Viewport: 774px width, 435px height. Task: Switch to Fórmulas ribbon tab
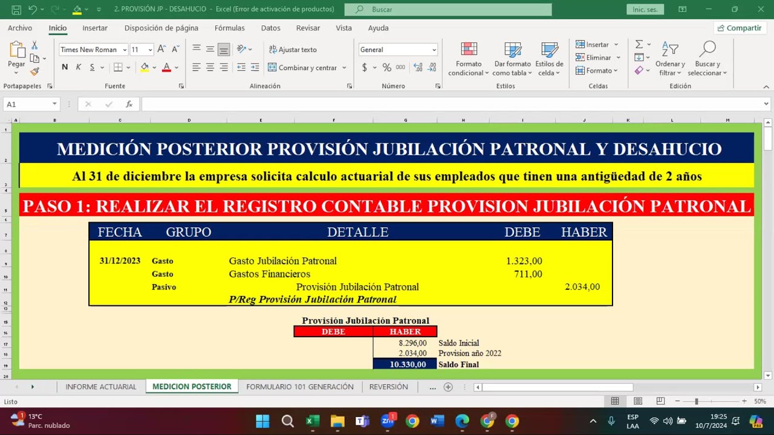click(230, 28)
